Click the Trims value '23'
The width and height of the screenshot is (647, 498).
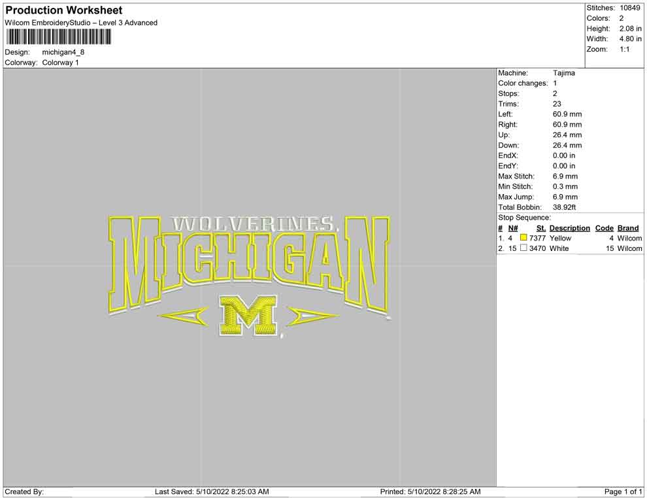(x=557, y=103)
